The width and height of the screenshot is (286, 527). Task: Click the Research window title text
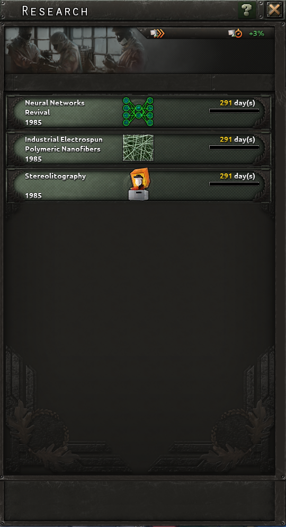tap(56, 11)
